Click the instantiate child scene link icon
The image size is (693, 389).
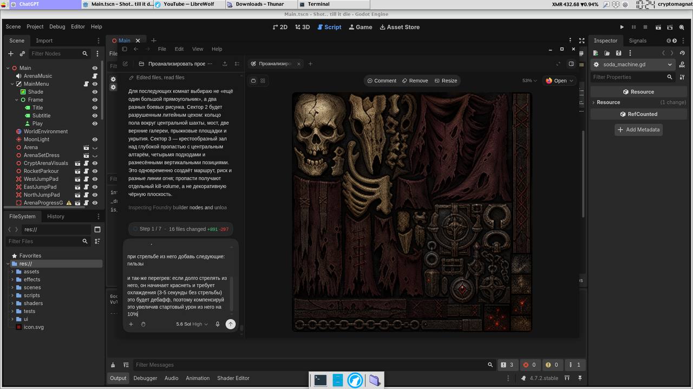(22, 53)
